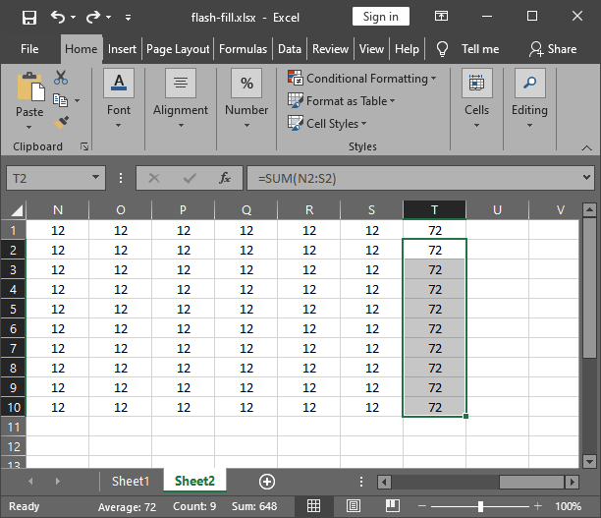Open the Undo history dropdown arrow
This screenshot has width=601, height=518.
click(74, 18)
